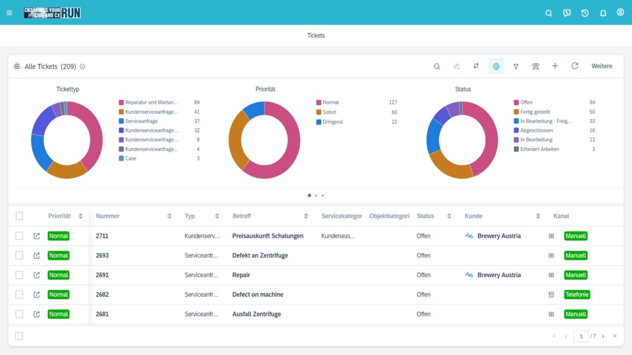Click the global search icon in header
Image resolution: width=632 pixels, height=355 pixels.
click(549, 13)
